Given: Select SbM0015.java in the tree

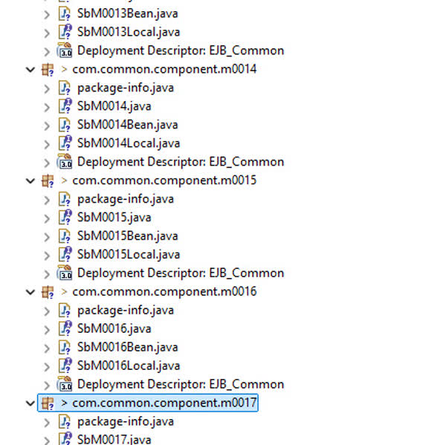Looking at the screenshot, I should (114, 218).
